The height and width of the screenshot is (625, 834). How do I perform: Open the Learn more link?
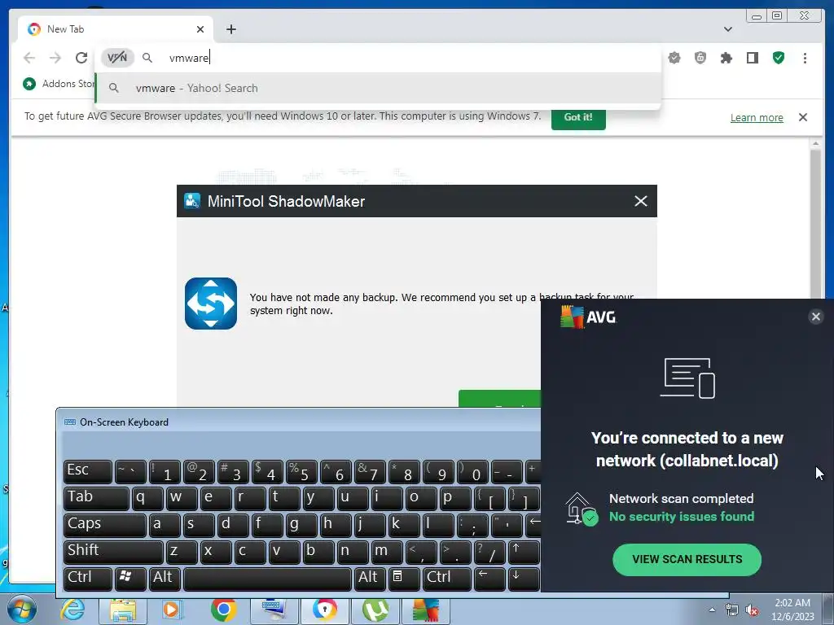click(757, 117)
